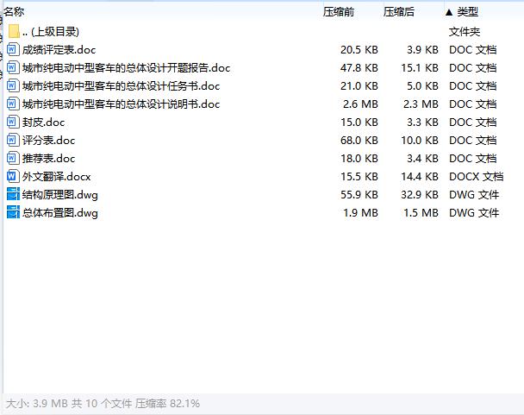Select 城市纯电动中型客车的总体设计任务书.doc
This screenshot has width=524, height=415.
click(x=121, y=86)
